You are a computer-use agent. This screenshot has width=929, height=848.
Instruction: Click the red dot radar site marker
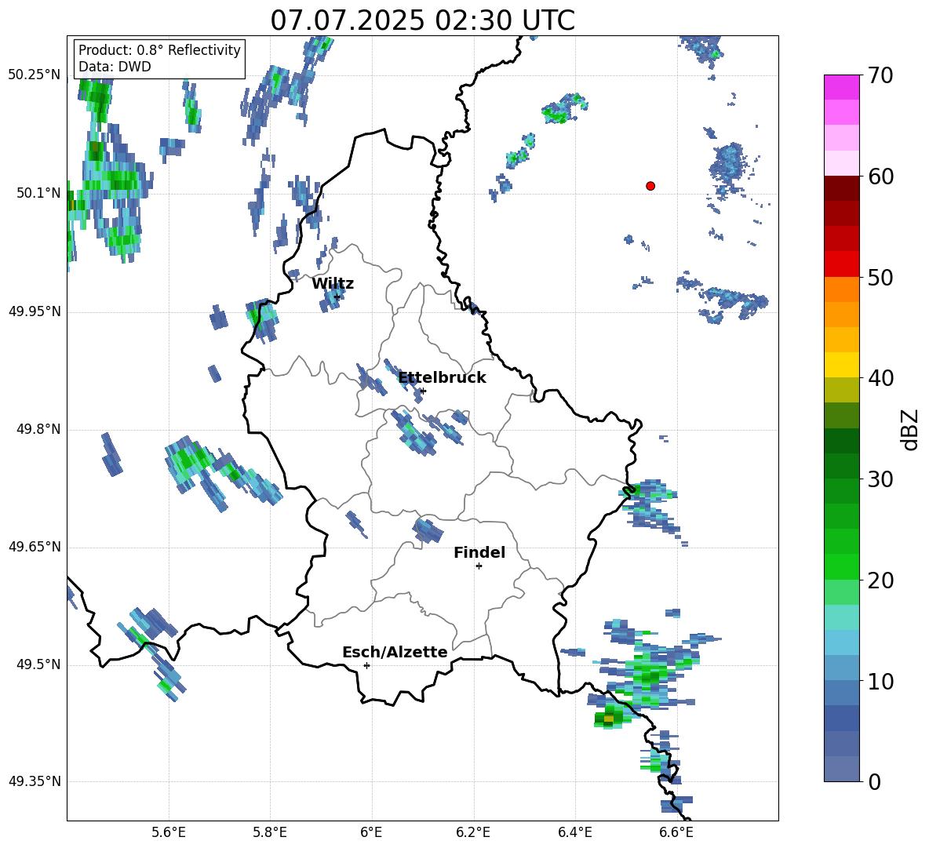tap(650, 186)
